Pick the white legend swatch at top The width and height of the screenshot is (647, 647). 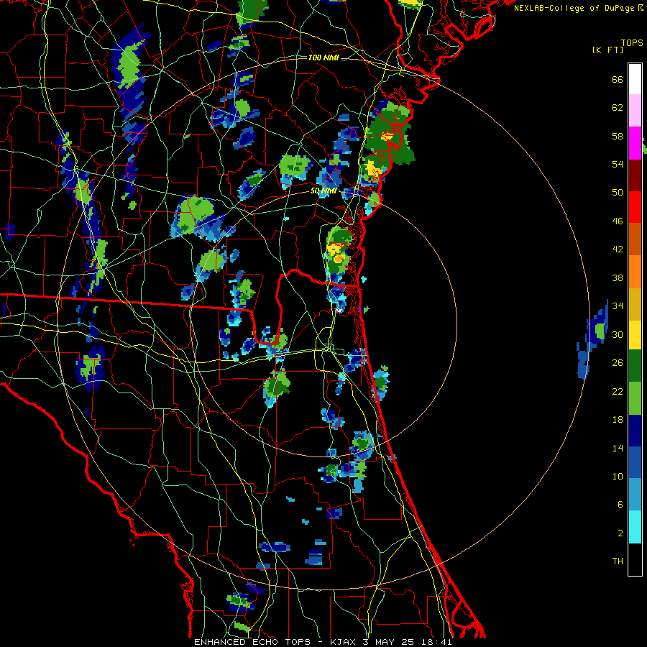pyautogui.click(x=635, y=79)
